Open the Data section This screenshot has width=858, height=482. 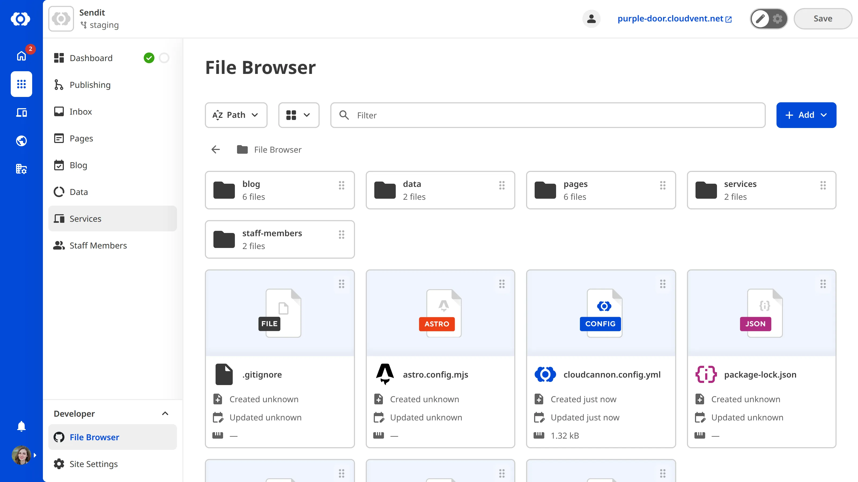[x=79, y=192]
